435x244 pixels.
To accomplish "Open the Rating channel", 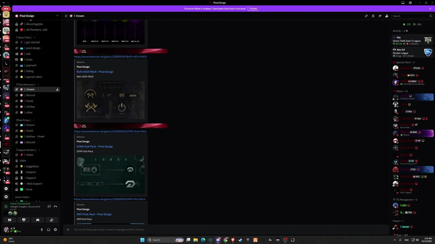I will (x=37, y=71).
